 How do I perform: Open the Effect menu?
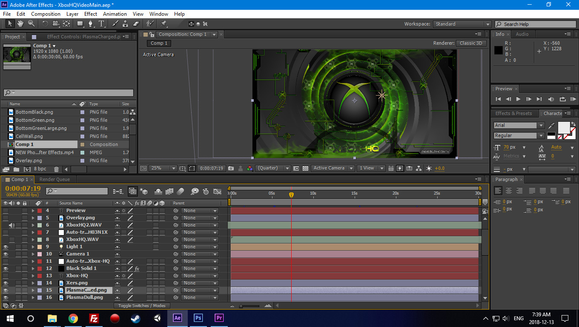tap(91, 14)
